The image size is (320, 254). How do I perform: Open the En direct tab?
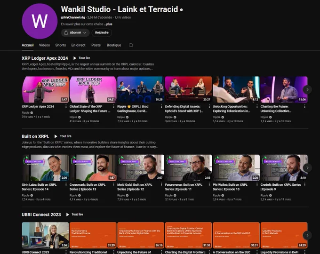[x=79, y=45]
